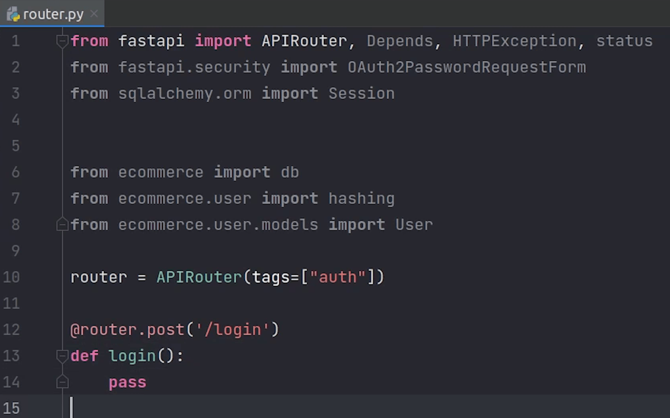This screenshot has width=670, height=418.
Task: Click the OAuth2PasswordRequestForm import name
Action: (466, 67)
